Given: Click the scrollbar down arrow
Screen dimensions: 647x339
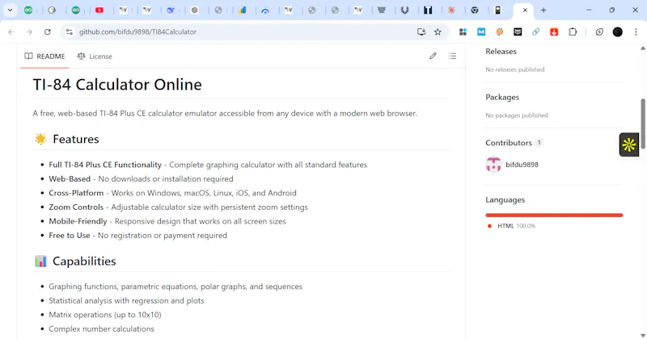Looking at the screenshot, I should (643, 335).
